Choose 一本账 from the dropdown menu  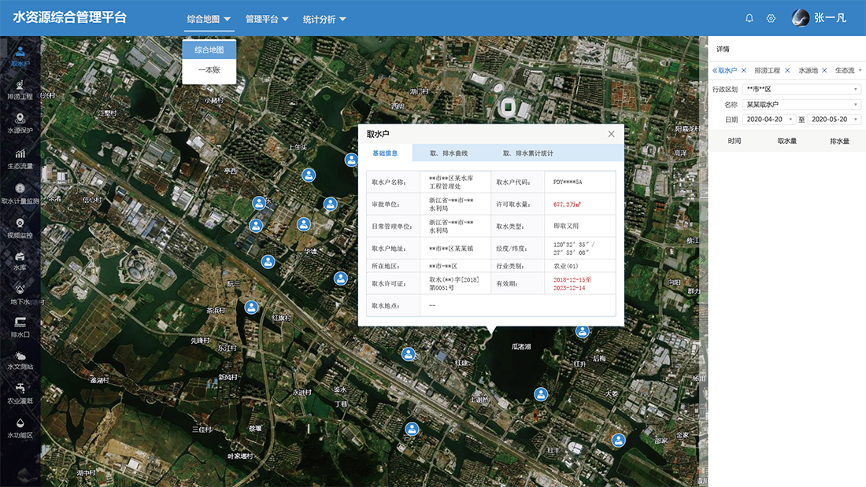pos(209,70)
